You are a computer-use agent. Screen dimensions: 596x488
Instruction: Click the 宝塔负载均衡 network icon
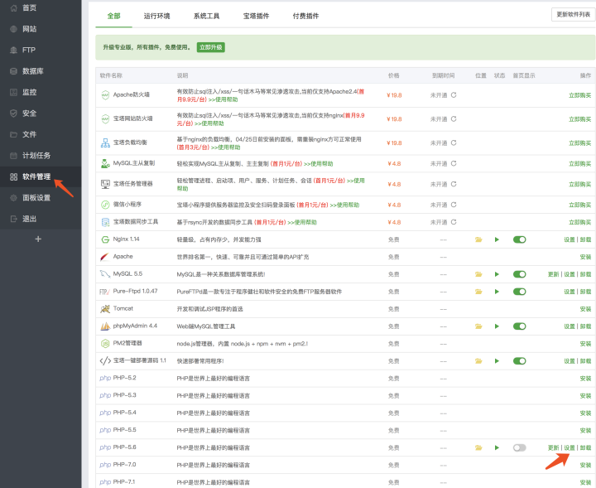point(105,143)
